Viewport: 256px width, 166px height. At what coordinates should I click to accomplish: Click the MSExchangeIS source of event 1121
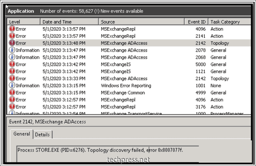click(116, 71)
